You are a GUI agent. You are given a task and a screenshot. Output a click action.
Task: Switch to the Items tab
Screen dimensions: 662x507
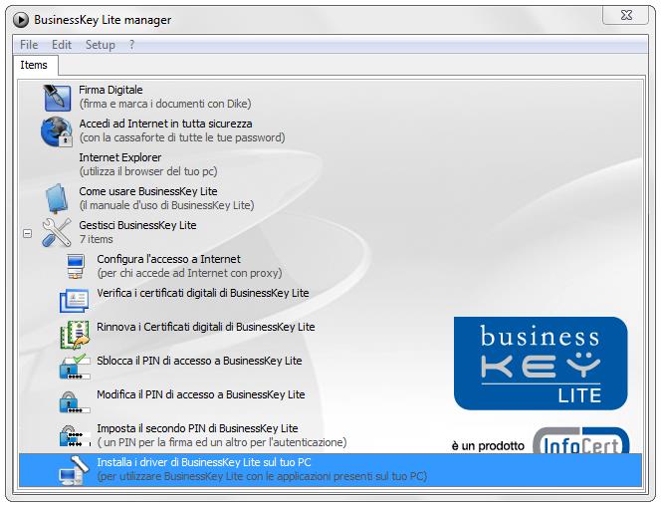(x=34, y=65)
